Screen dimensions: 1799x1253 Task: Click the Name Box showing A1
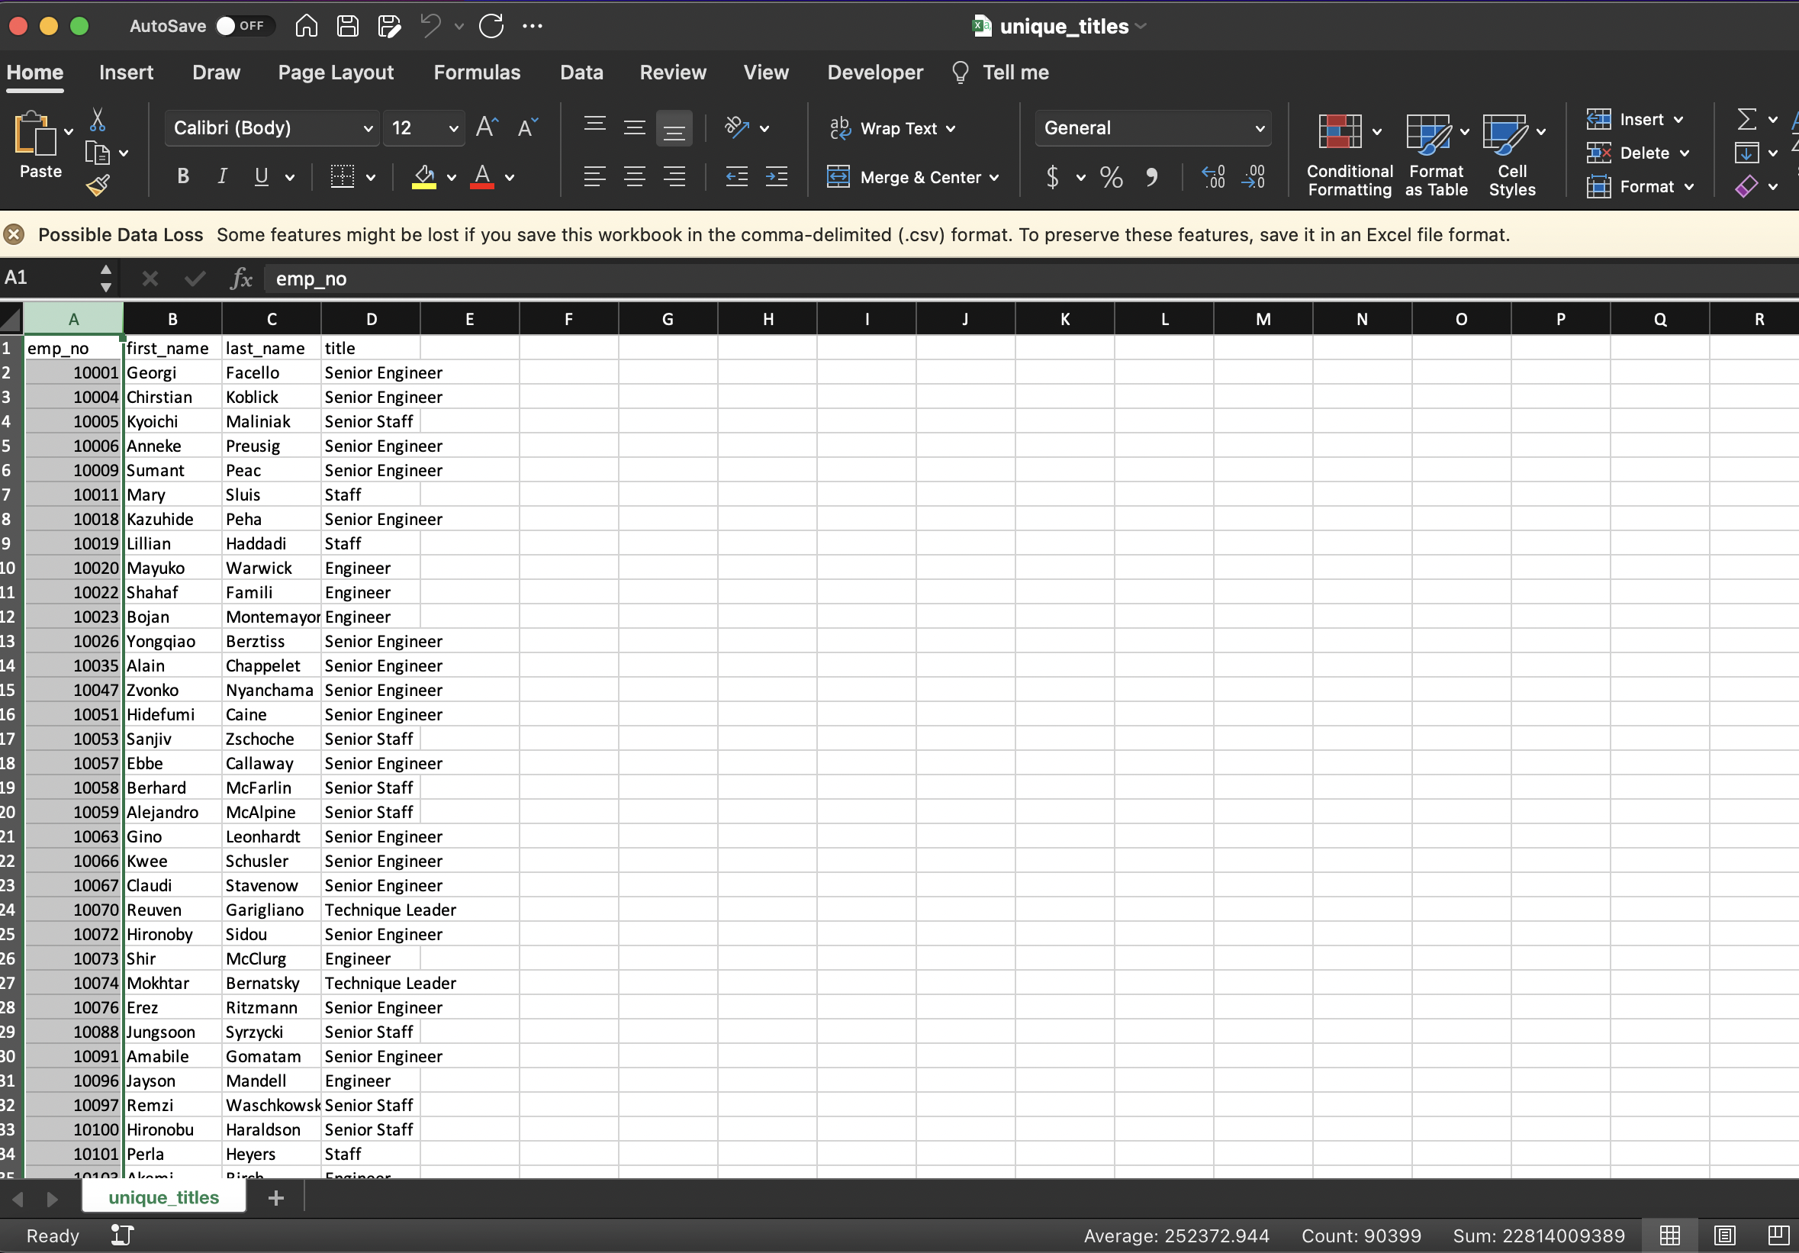[x=49, y=278]
